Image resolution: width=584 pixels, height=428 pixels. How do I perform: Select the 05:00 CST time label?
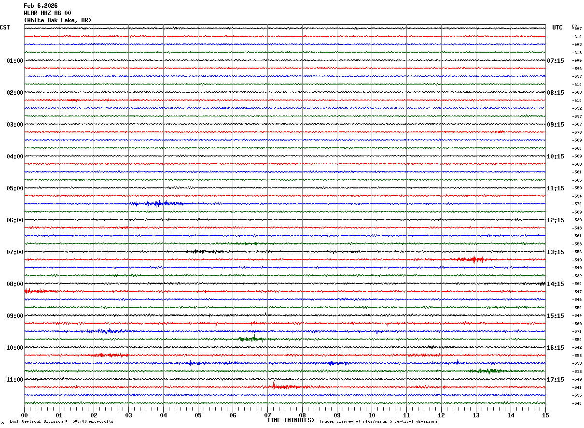(14, 188)
